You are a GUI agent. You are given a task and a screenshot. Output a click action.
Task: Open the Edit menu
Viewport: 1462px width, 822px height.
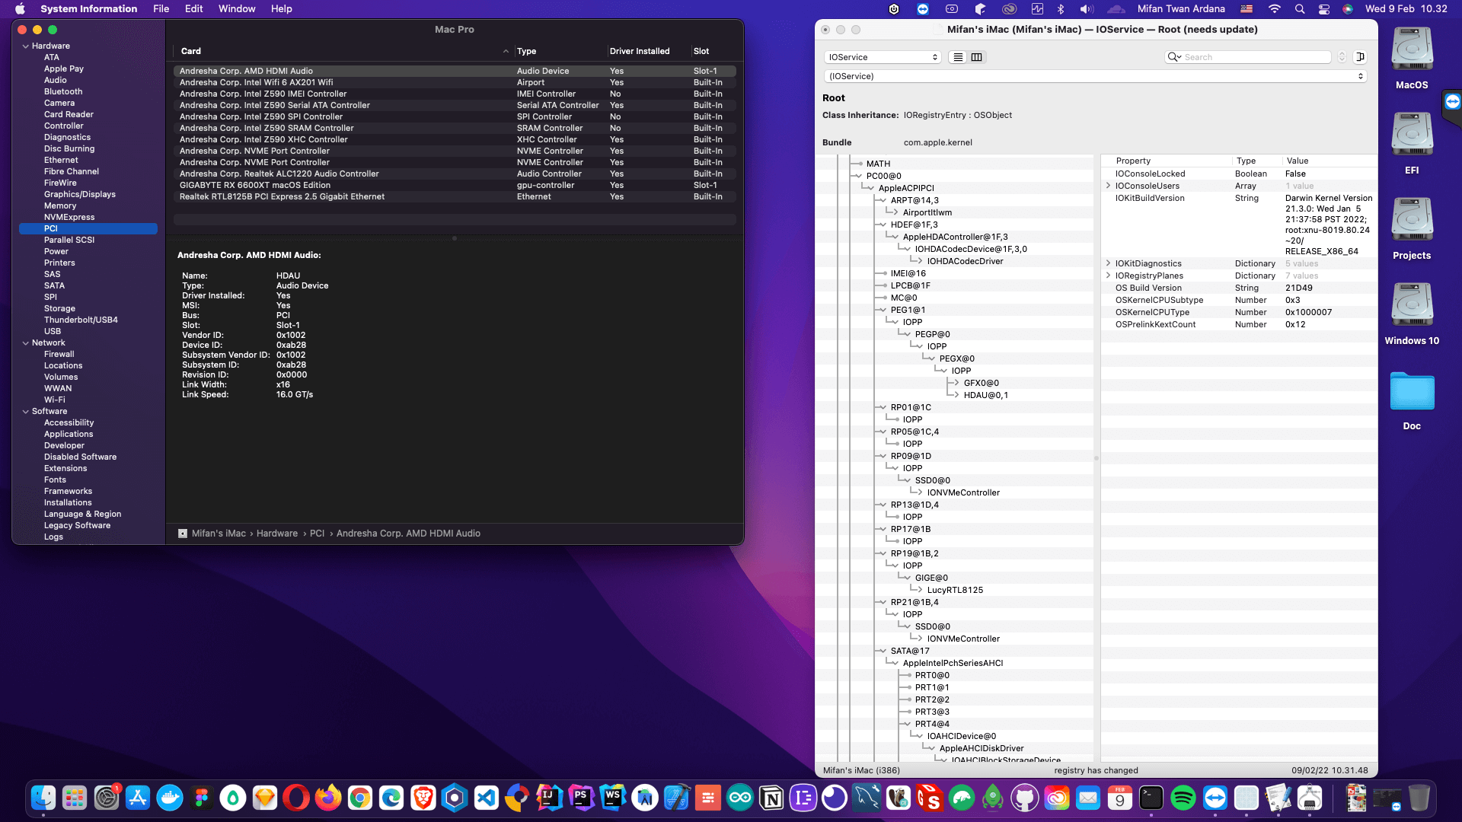click(194, 9)
